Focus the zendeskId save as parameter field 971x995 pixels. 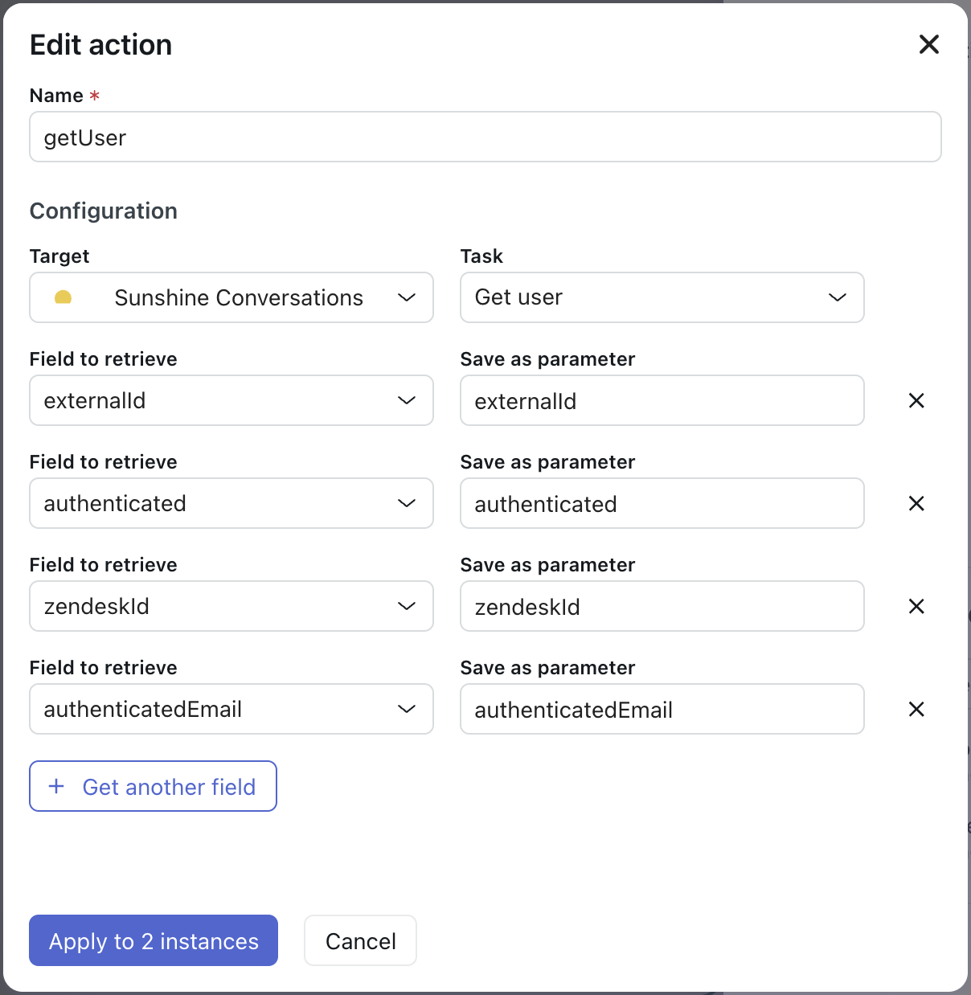[662, 606]
